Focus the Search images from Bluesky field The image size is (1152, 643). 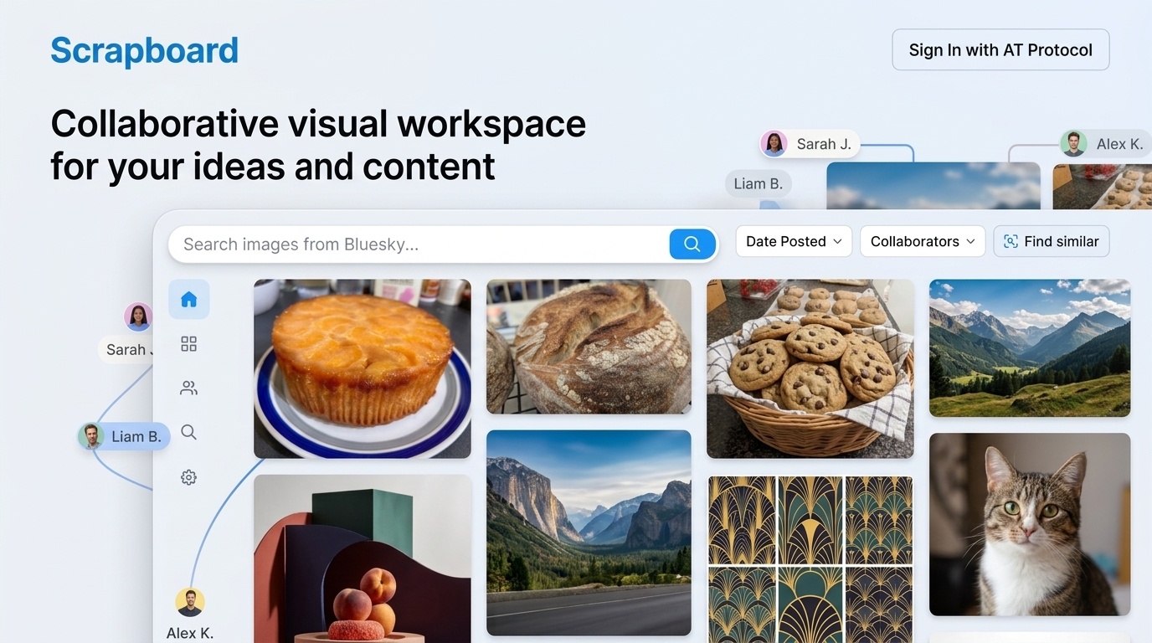tap(419, 244)
